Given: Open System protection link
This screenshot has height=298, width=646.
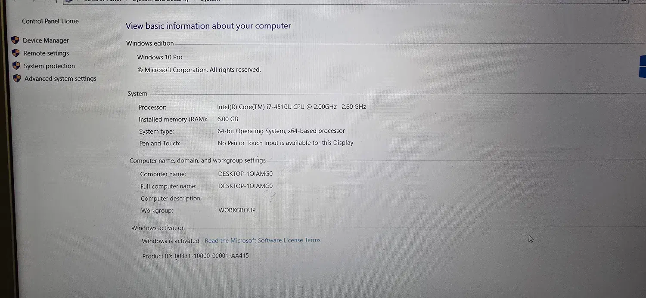Looking at the screenshot, I should tap(49, 66).
